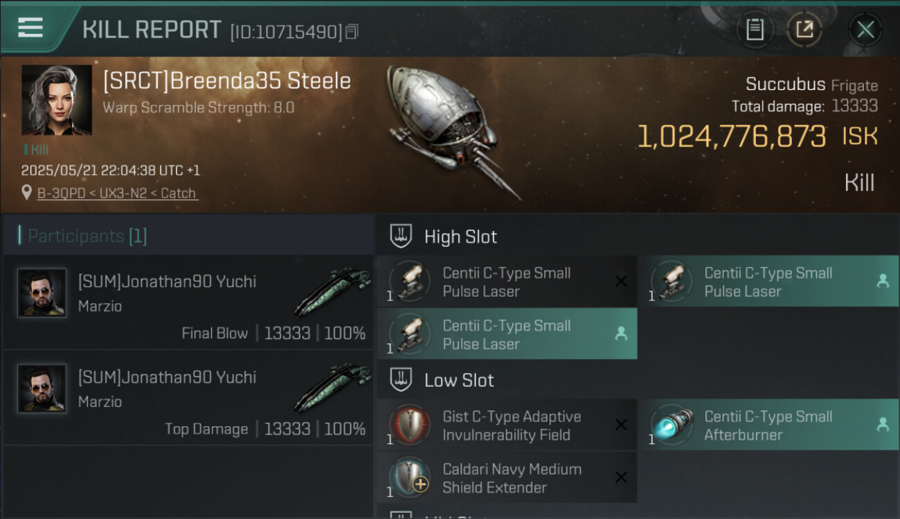The height and width of the screenshot is (519, 900).
Task: Open the Final Blow participant entry
Action: [188, 304]
